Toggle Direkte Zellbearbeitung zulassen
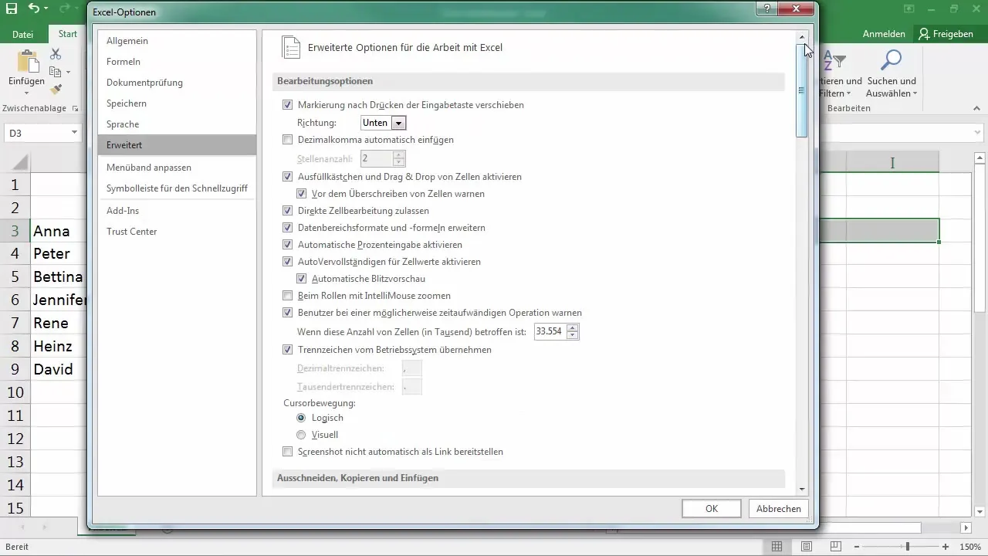Screen dimensions: 988x556 click(288, 211)
